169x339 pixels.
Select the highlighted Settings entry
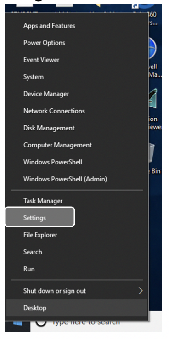[40, 217]
